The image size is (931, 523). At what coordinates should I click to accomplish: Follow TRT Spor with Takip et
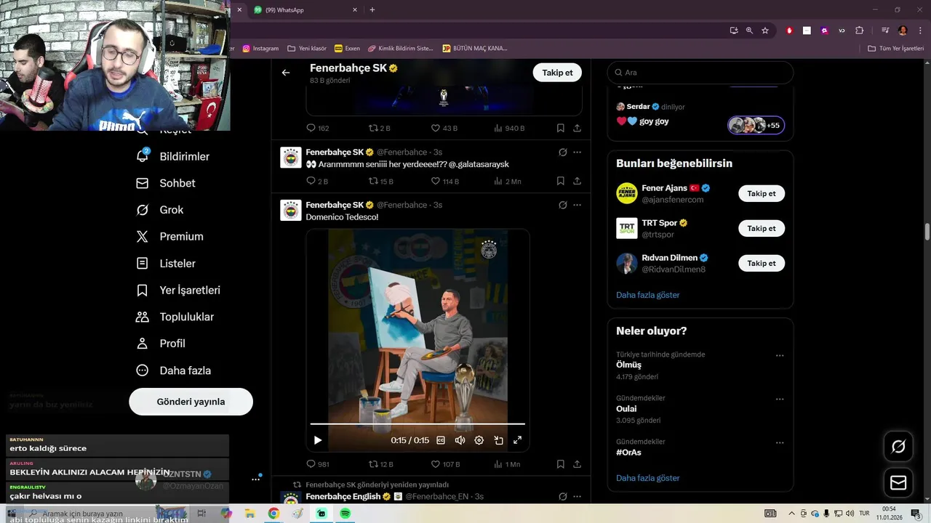[762, 228]
